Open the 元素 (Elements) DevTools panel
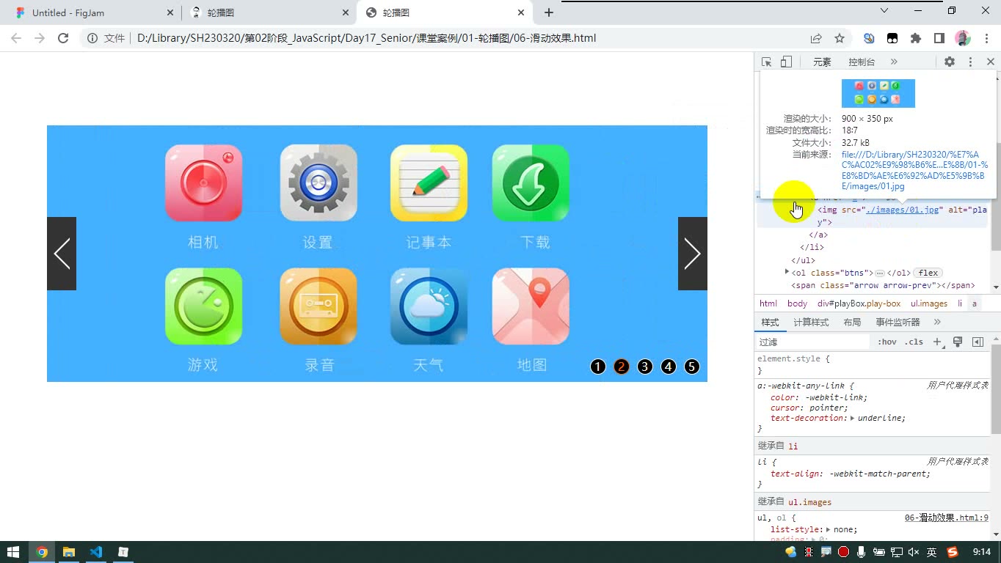The image size is (1001, 563). pos(822,62)
